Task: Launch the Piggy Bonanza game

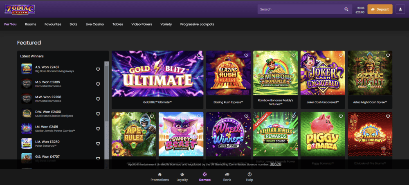Action: coord(323,134)
